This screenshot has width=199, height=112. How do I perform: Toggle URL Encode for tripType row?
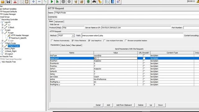144,55
